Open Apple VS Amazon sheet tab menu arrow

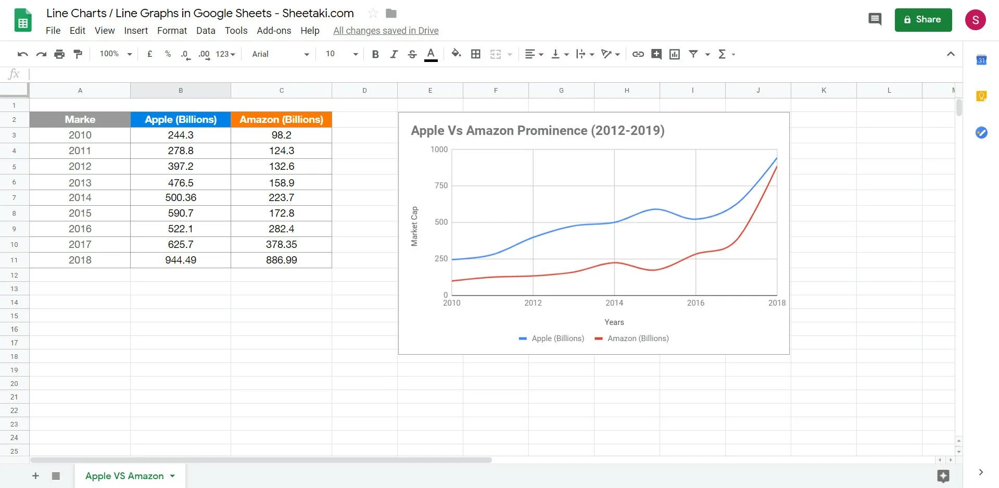[172, 476]
